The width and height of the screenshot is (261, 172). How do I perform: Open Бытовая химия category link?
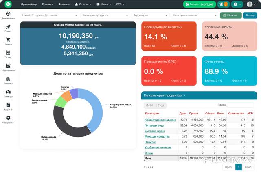point(155,131)
